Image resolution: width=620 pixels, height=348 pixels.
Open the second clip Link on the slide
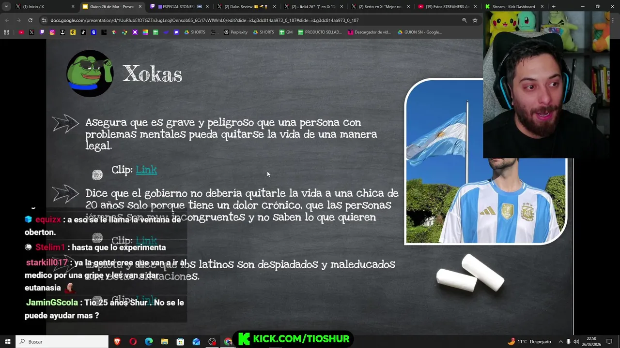pyautogui.click(x=146, y=241)
